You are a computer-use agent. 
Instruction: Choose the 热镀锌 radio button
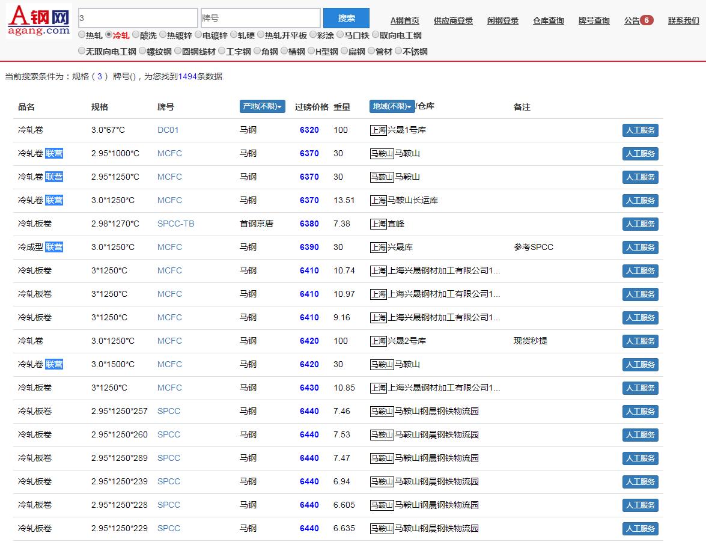click(163, 35)
